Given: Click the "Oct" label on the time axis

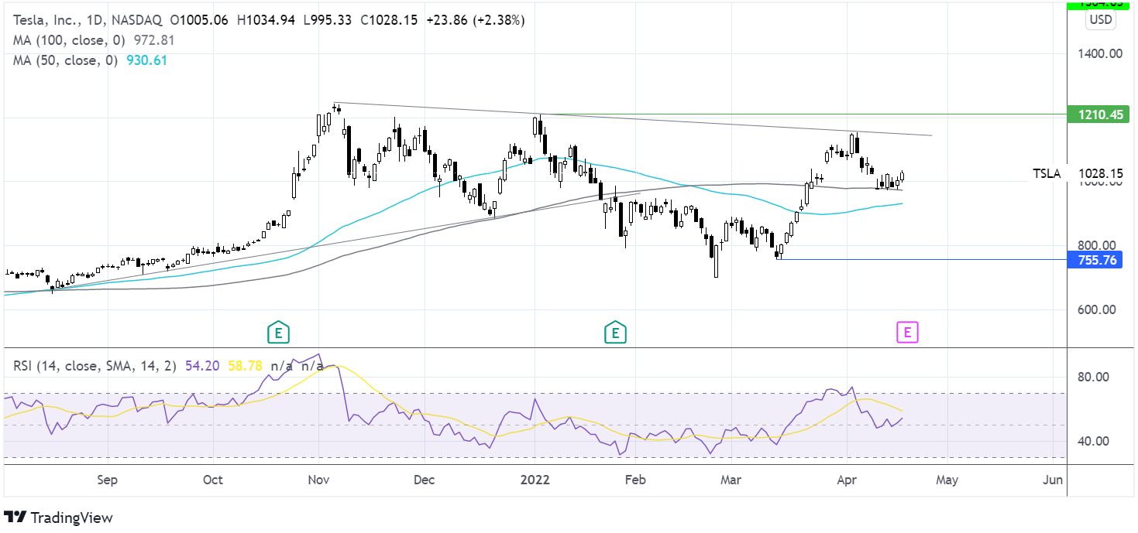Looking at the screenshot, I should (212, 480).
